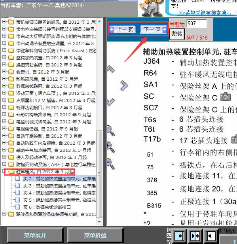Viewport: 237px width, 244px height.
Task: Expand 滑动天窗（透光车顶）folder
Action: (x=4, y=93)
